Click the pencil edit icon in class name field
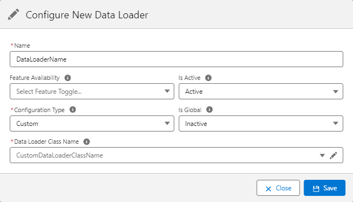 click(334, 155)
